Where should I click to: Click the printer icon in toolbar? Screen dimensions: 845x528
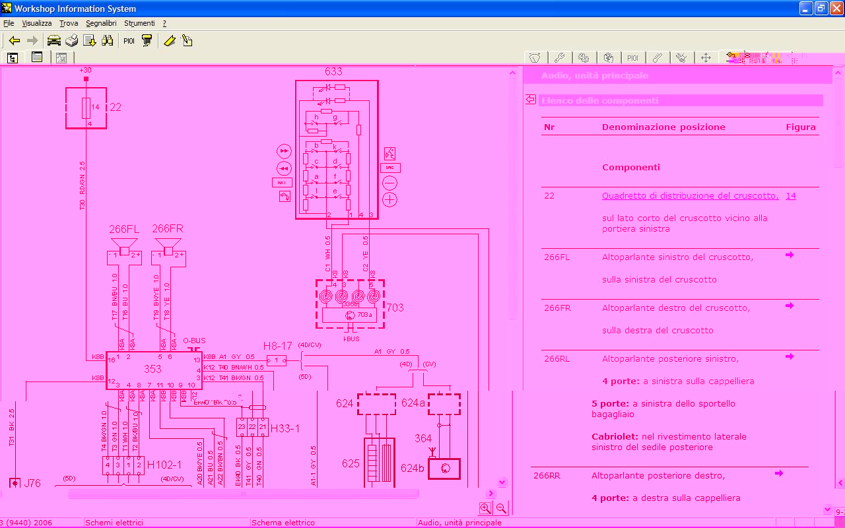(x=71, y=41)
